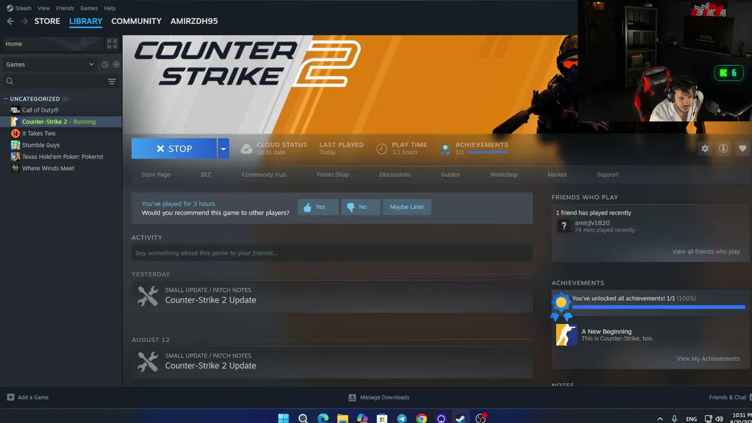
Task: Open the August 12 Counter-Strike 2 Update
Action: (x=210, y=365)
